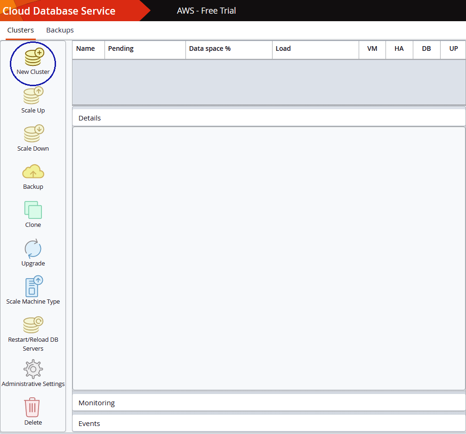Open Administrative Settings gear icon

33,369
